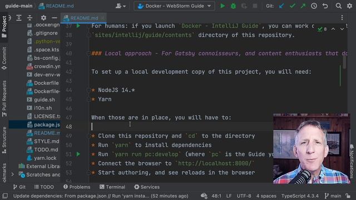Open the TODO tool window
Image resolution: width=356 pixels, height=200 pixels.
44,187
